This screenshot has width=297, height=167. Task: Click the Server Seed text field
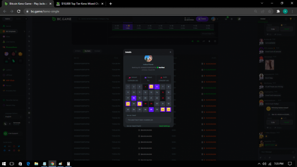click(148, 120)
